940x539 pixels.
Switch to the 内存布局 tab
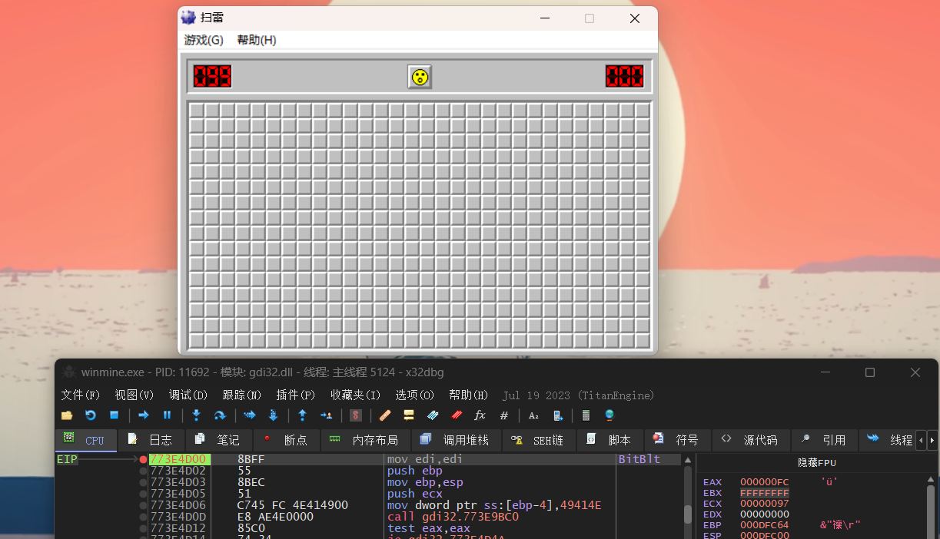364,441
